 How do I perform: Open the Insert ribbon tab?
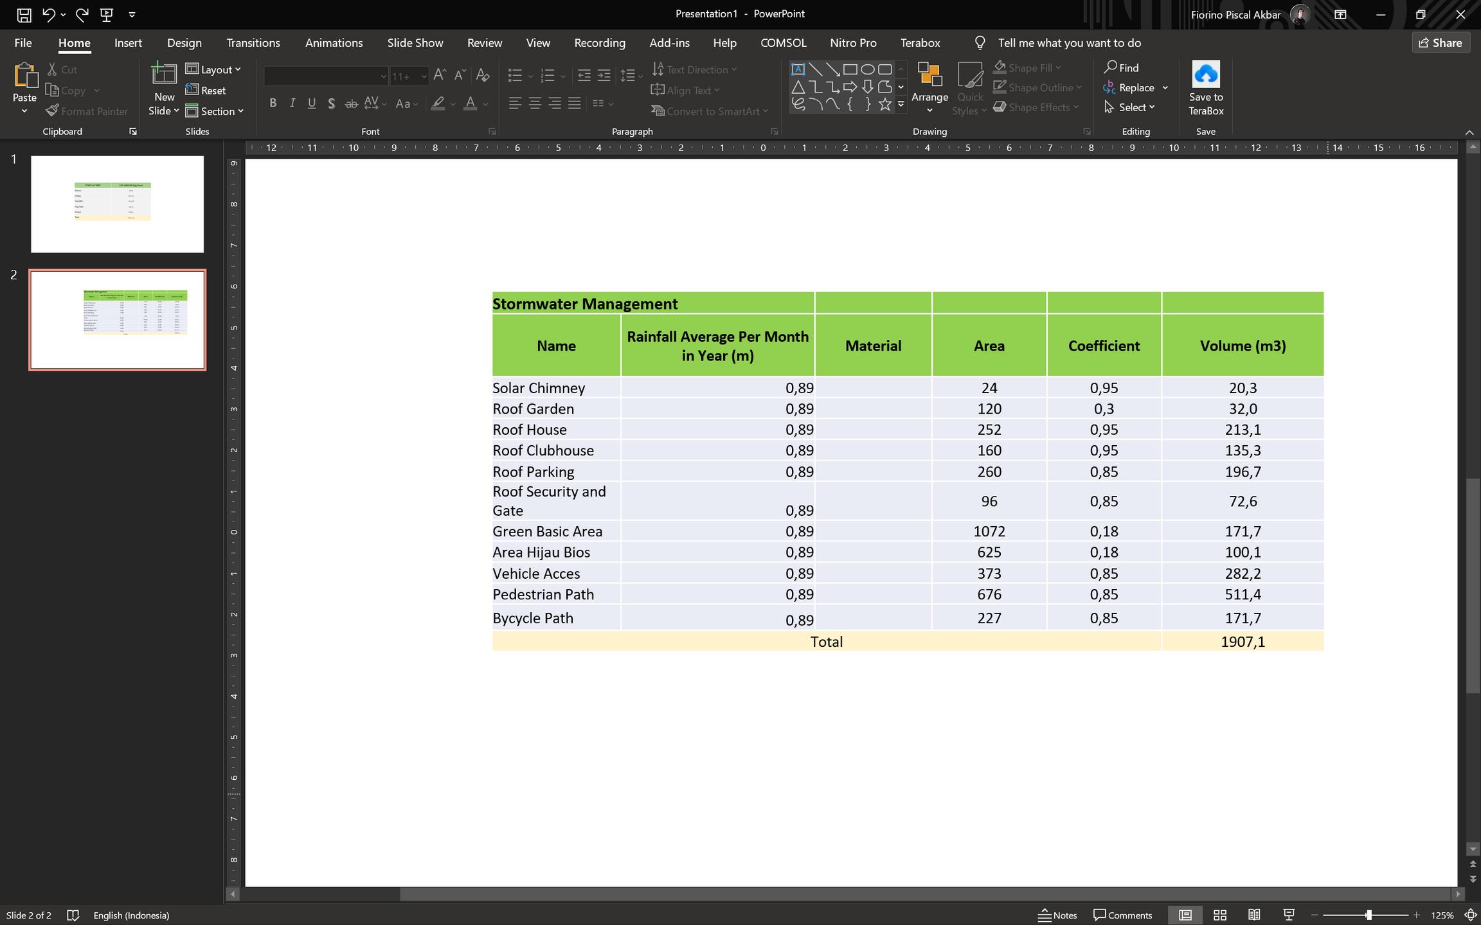pyautogui.click(x=128, y=43)
